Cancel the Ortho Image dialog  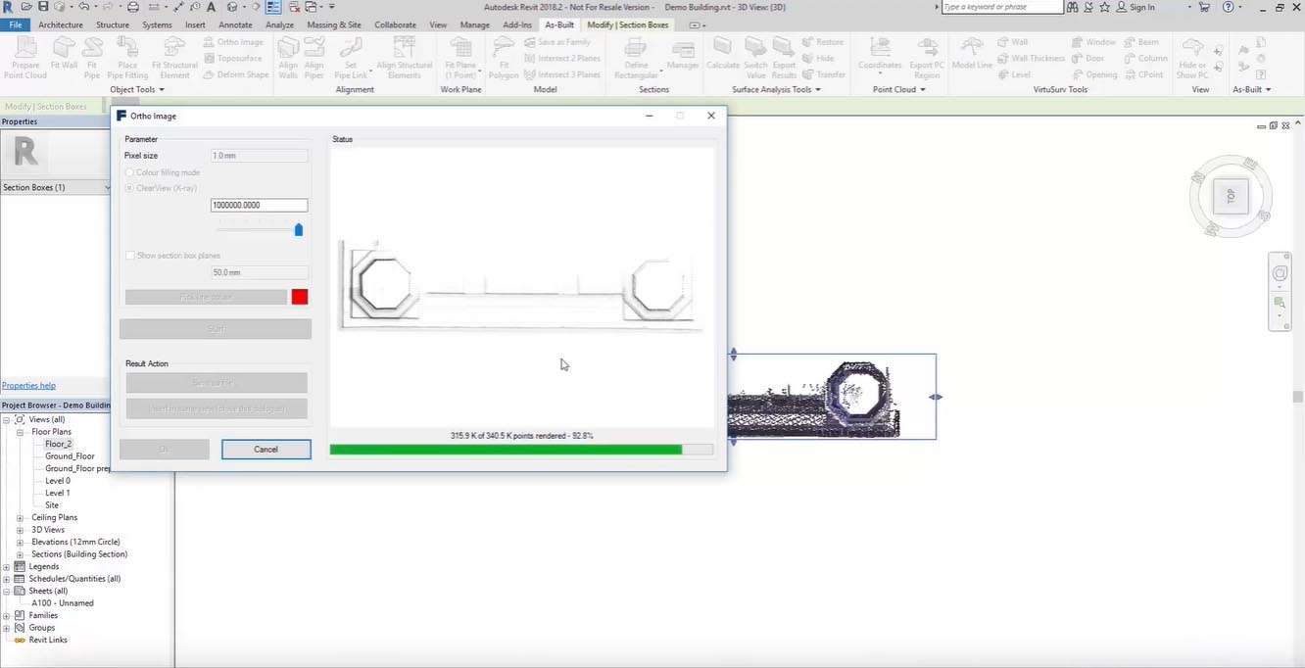266,450
